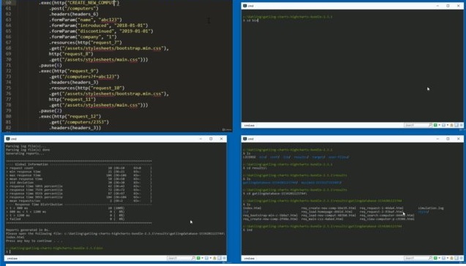Viewport: 466px width, 266px height.
Task: Open search magnifier in Gatling report cmd window
Action: 193,258
